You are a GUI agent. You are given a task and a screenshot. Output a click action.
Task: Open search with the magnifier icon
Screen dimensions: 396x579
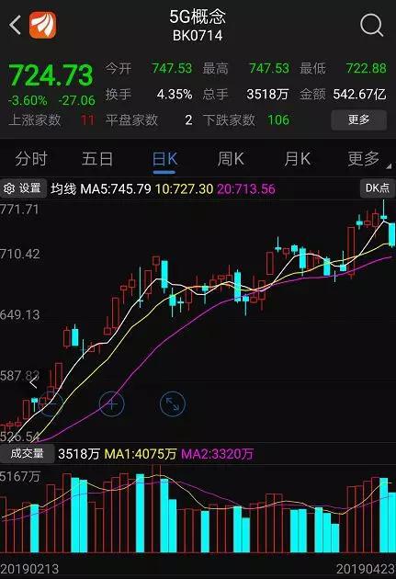[371, 25]
